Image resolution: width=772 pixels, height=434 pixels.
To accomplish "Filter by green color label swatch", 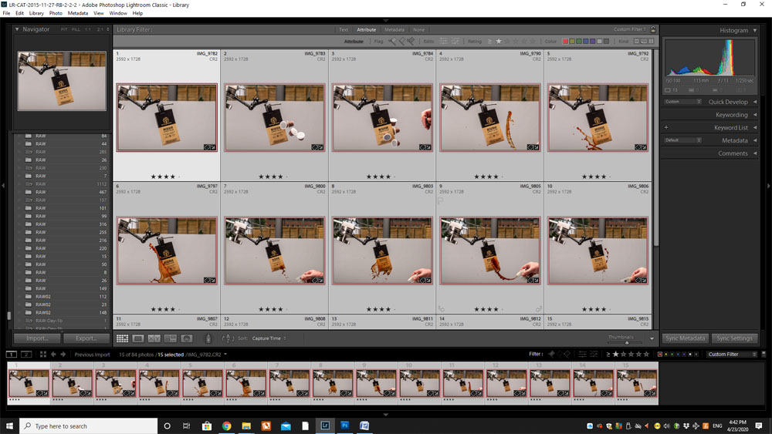I will click(x=579, y=42).
